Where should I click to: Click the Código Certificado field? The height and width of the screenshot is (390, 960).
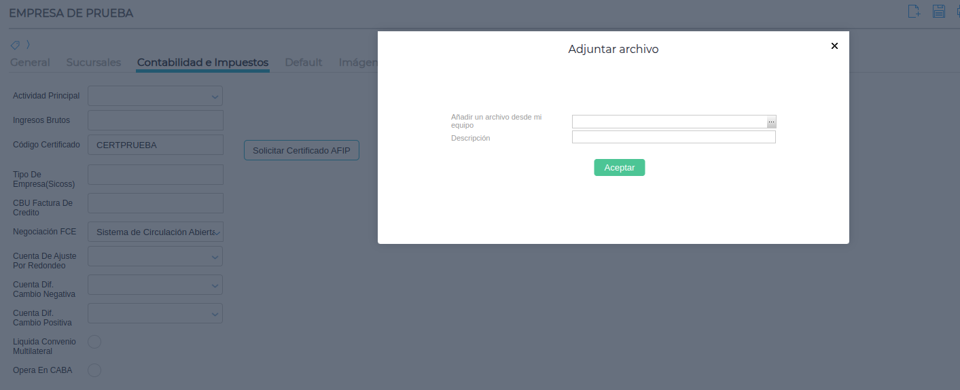(x=156, y=145)
